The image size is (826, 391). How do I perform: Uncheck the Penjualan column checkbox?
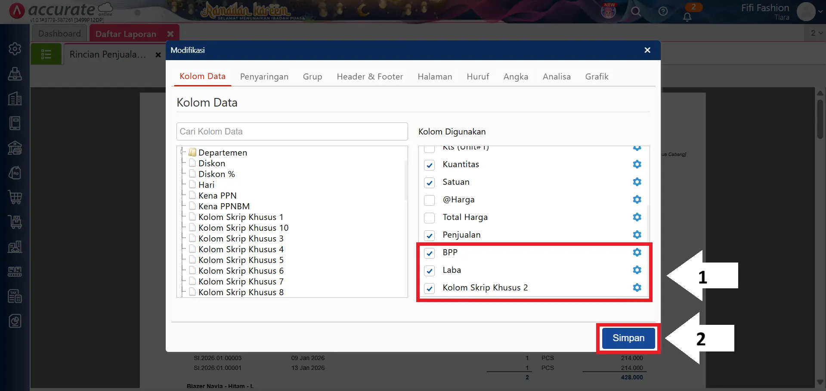click(429, 235)
